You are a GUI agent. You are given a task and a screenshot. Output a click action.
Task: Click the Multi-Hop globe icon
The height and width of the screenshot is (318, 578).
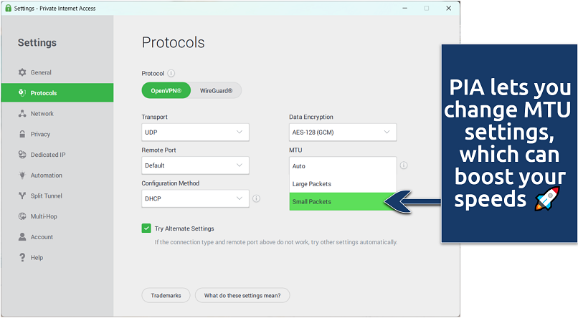coord(22,216)
